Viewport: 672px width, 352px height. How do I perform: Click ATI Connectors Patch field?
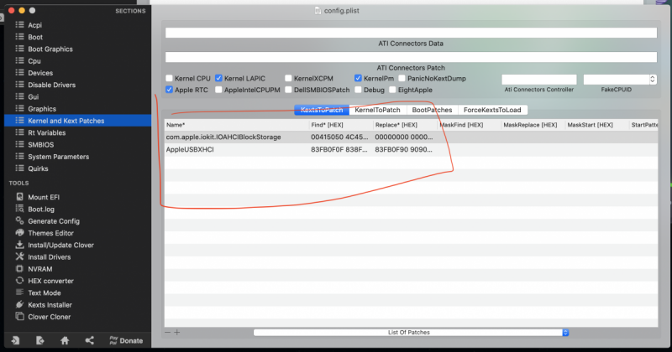[411, 57]
